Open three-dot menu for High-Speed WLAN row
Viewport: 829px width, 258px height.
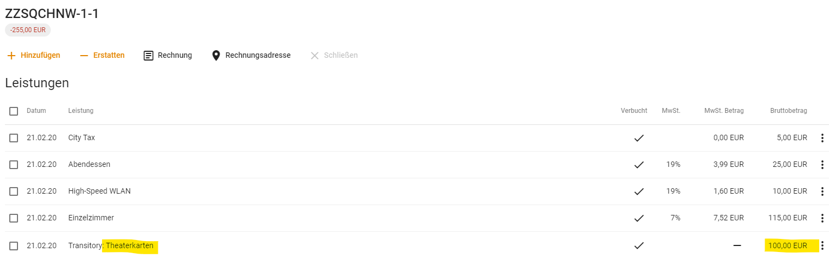pos(822,191)
